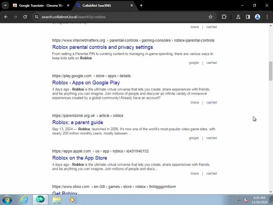The image size is (273, 205).
Task: Click the www.xbox.com URL text
Action: click(71, 187)
